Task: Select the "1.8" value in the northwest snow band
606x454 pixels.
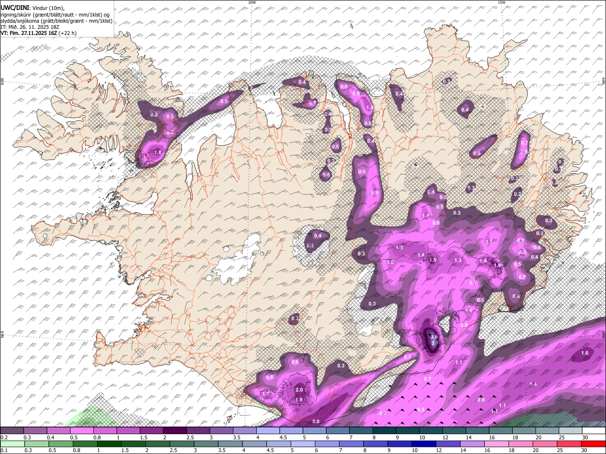Action: pos(158,152)
